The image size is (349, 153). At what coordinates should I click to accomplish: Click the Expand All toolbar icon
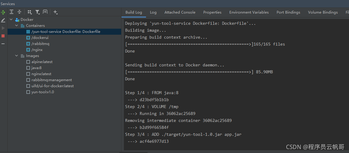12,12
